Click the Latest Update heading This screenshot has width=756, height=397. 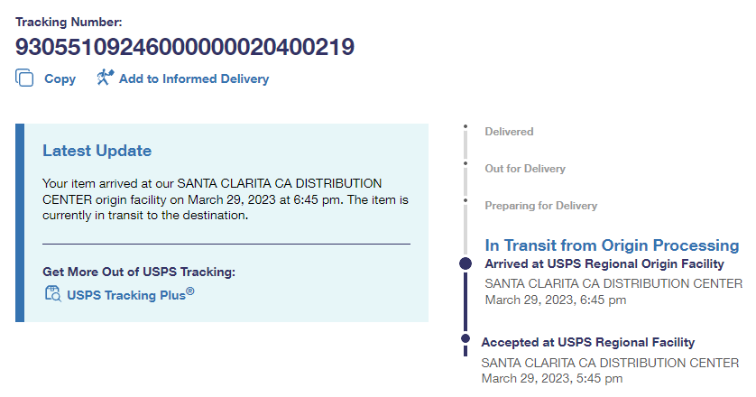[x=97, y=151]
